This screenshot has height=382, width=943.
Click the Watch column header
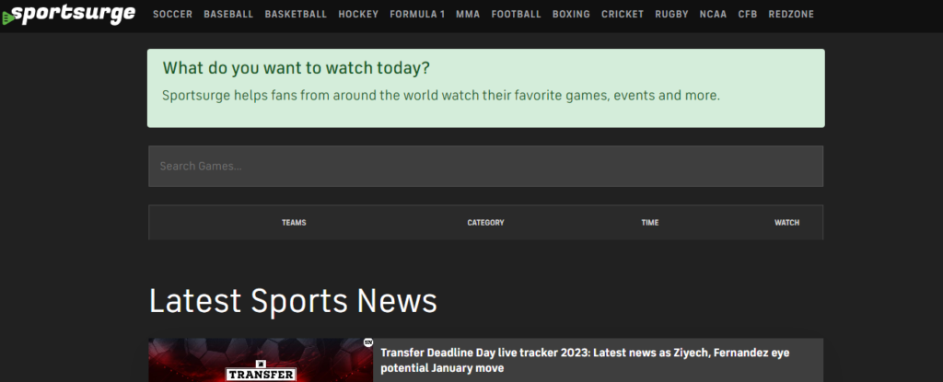786,223
